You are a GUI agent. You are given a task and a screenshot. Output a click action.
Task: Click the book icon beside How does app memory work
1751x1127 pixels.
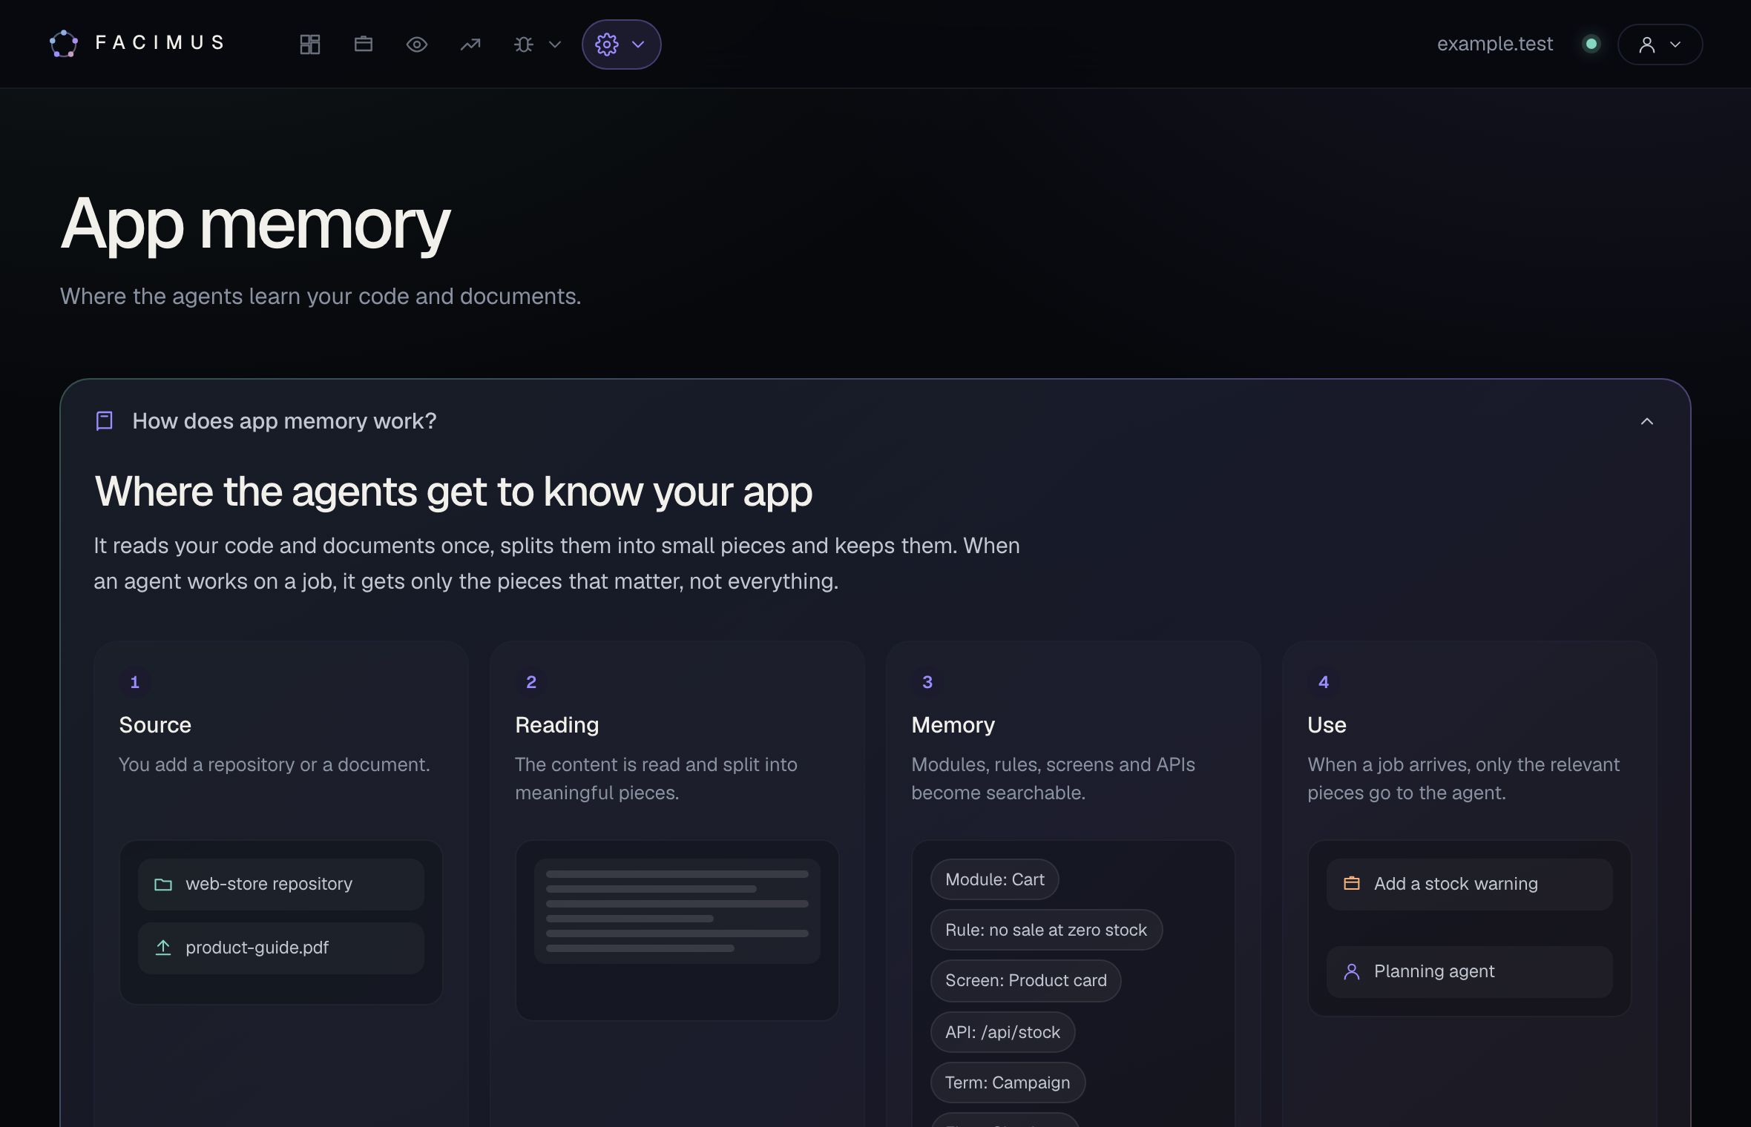[x=105, y=421]
